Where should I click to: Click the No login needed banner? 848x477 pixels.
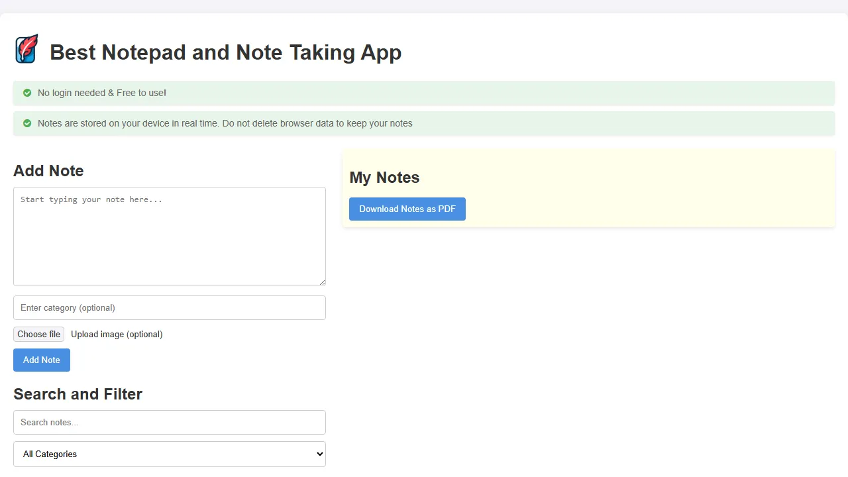[424, 93]
